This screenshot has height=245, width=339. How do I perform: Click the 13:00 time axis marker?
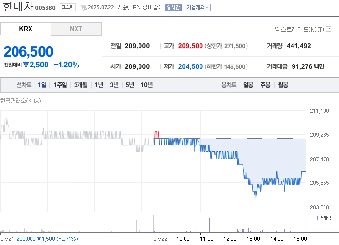click(x=253, y=239)
